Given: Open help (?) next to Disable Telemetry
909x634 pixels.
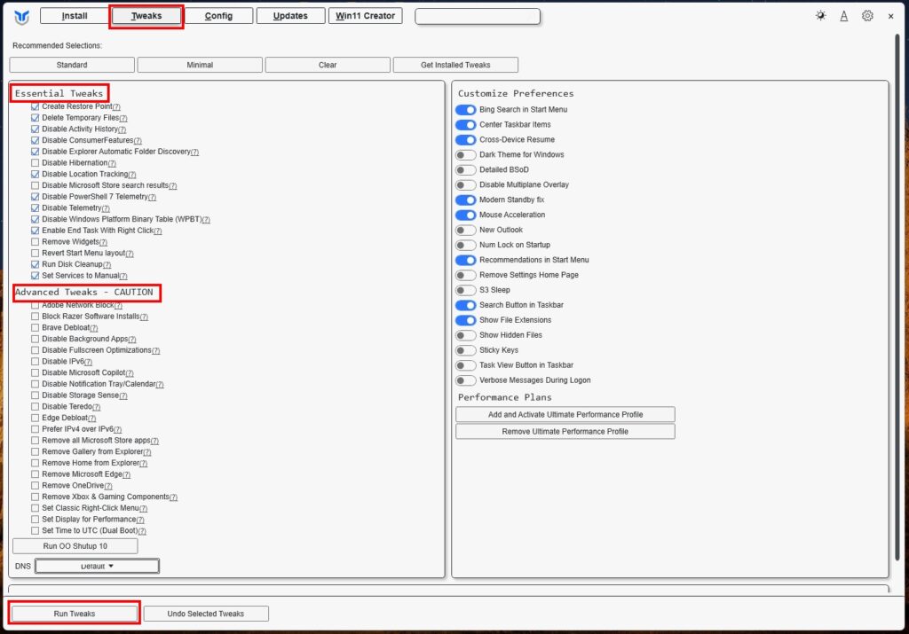Looking at the screenshot, I should pyautogui.click(x=106, y=208).
